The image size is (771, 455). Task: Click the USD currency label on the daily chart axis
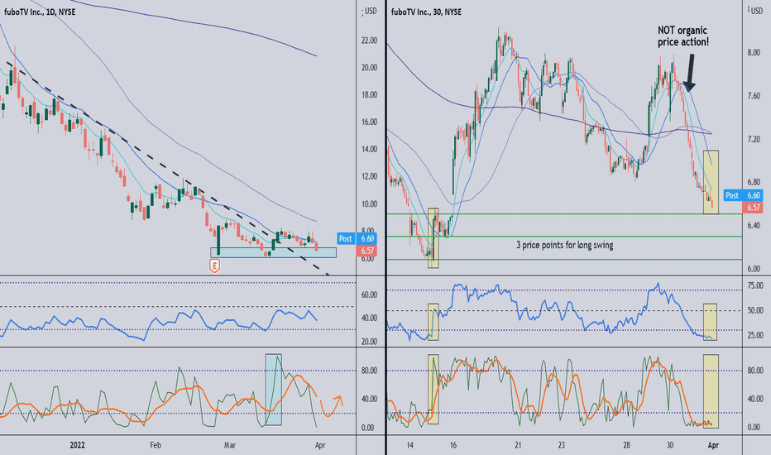(x=371, y=11)
